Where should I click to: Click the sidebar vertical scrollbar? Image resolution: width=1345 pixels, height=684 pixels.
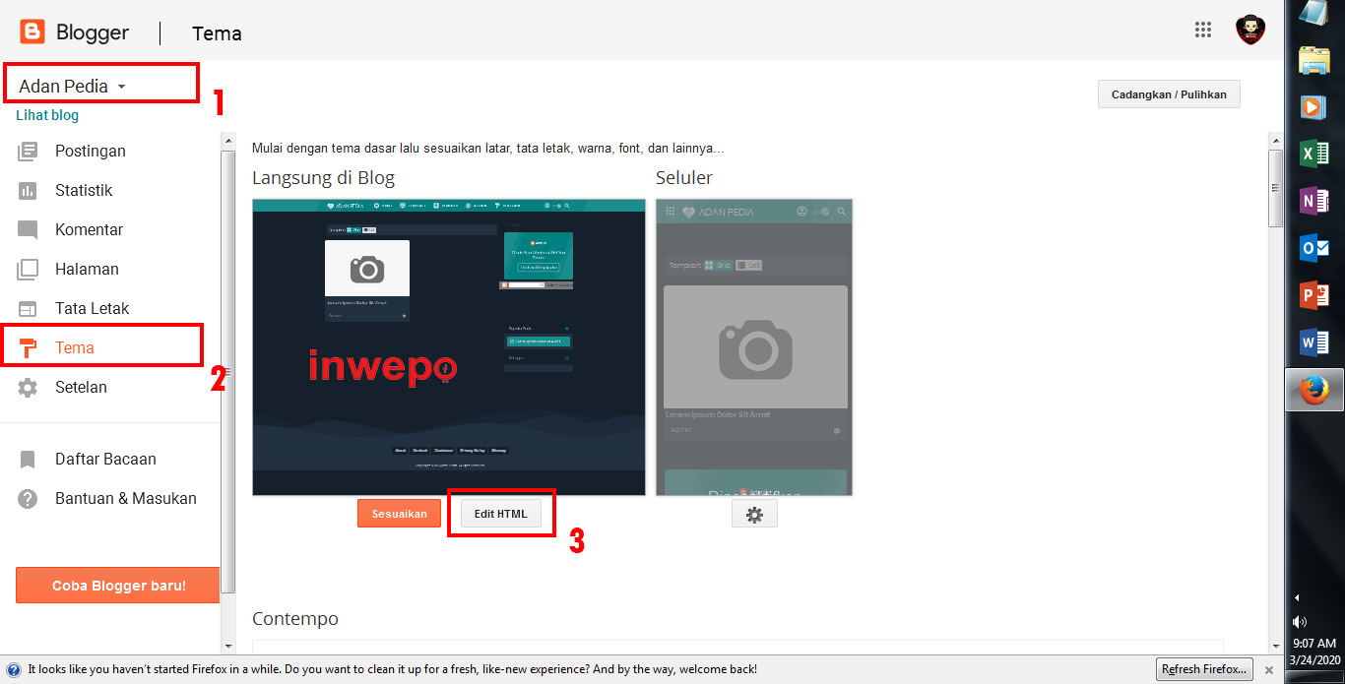tap(228, 374)
